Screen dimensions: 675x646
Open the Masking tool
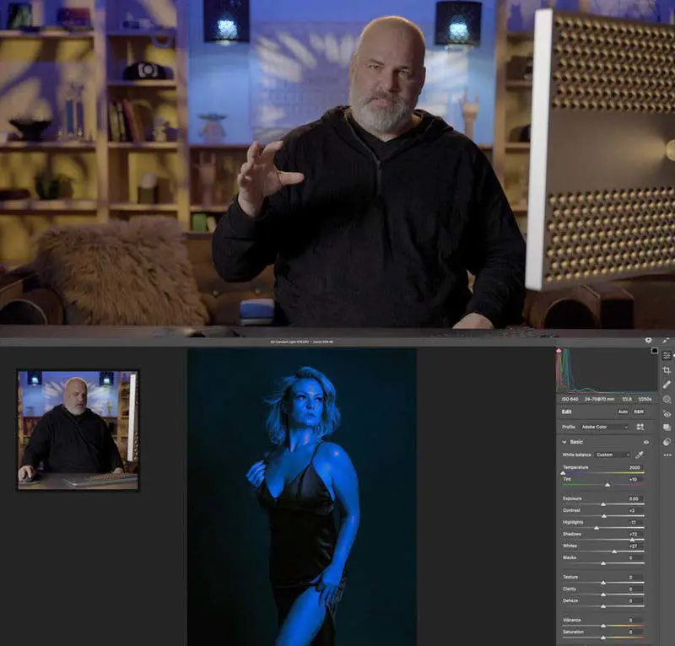[667, 400]
